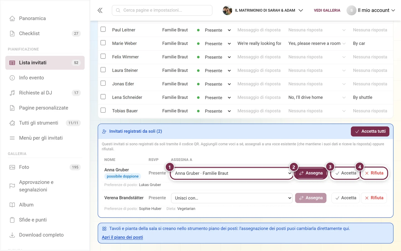Open Checklist section

[45, 33]
